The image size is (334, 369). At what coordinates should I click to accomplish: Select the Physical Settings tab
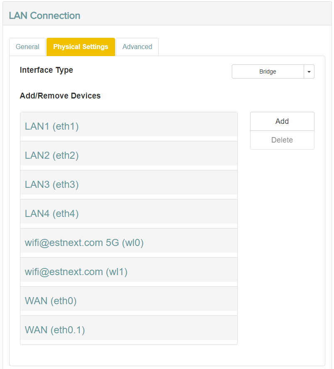point(81,47)
